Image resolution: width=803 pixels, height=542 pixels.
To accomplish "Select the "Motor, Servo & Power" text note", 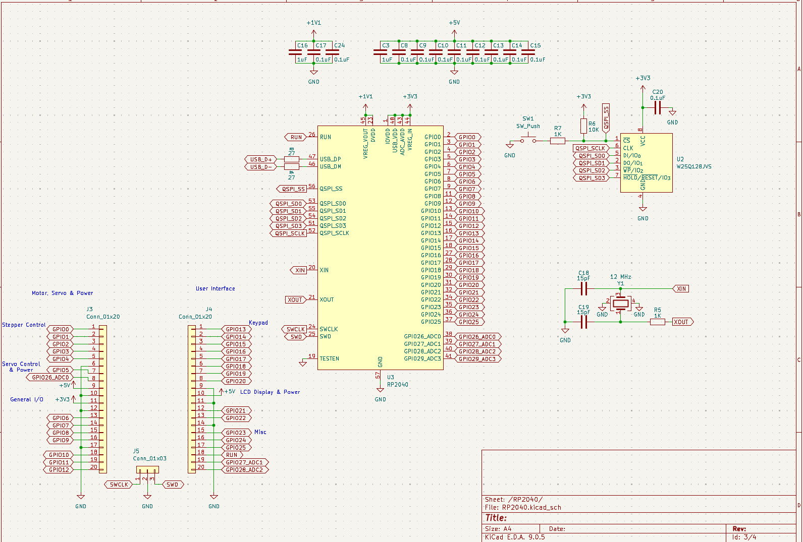I will tap(62, 293).
